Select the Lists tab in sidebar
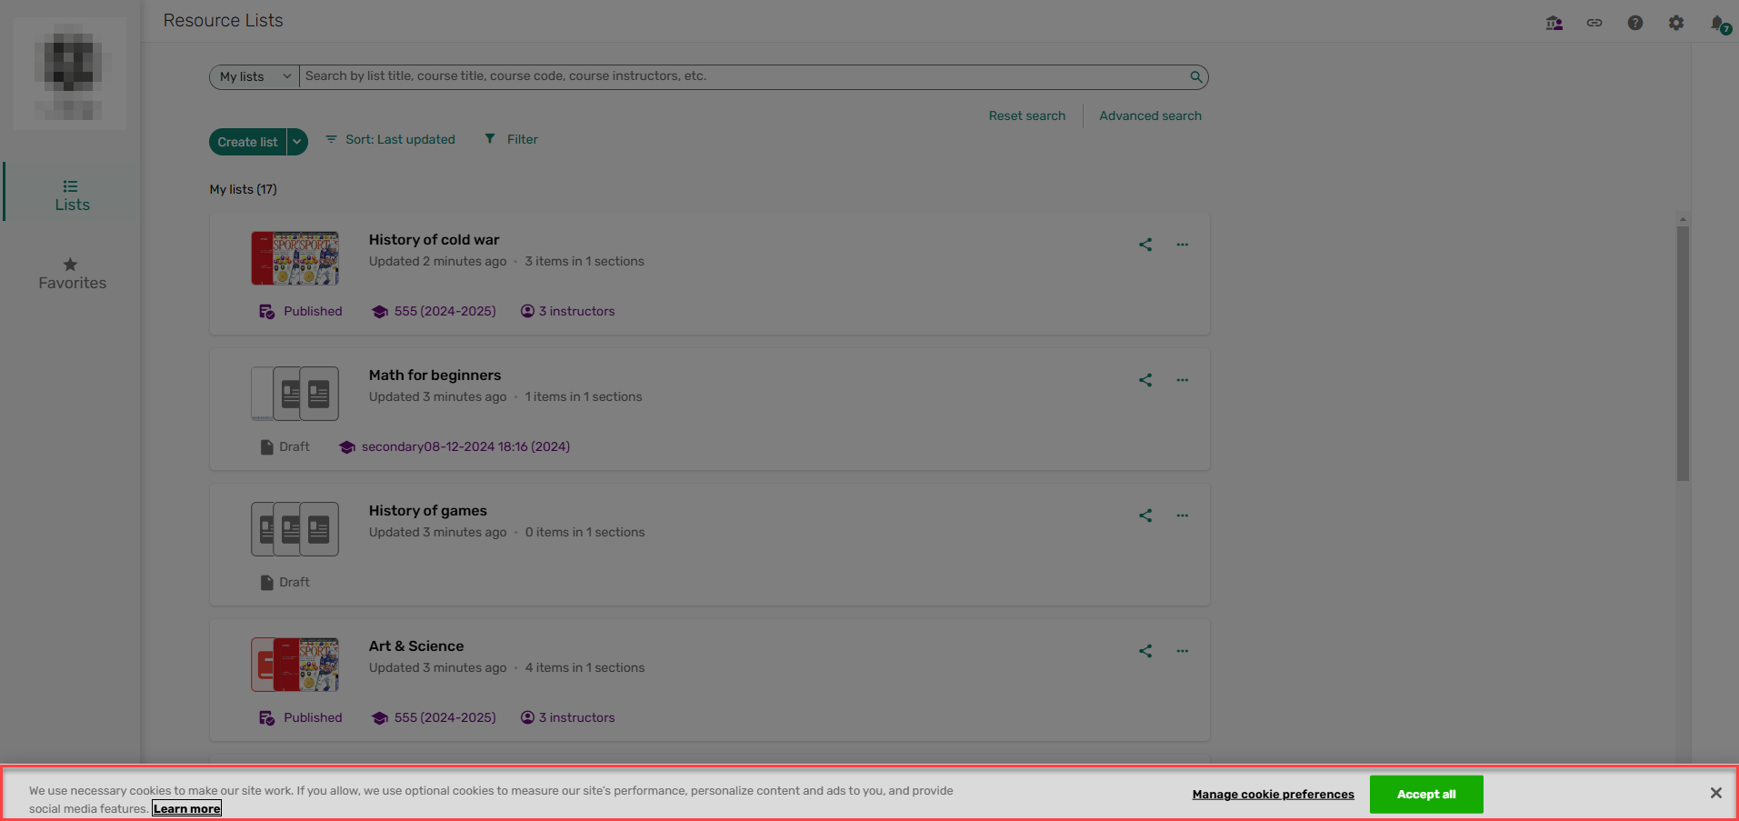 point(72,195)
